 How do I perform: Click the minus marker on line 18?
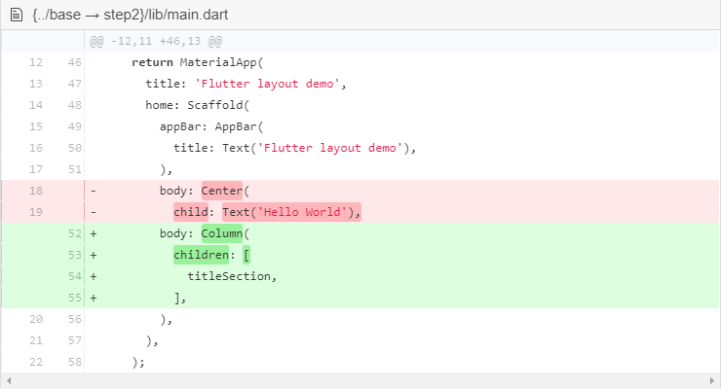(x=94, y=191)
